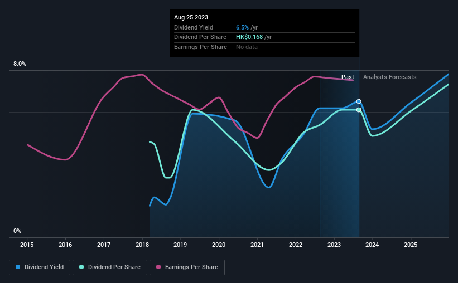Click the 2017 x-axis label
The width and height of the screenshot is (458, 283).
104,245
